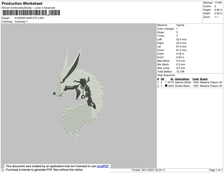Viewport: 224px width, 173px height.
Task: Select the 'Amber Black' description
Action: [182, 86]
